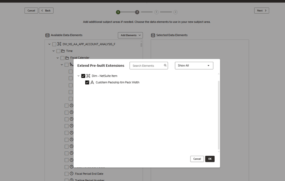This screenshot has width=285, height=181.
Task: Check the Time folder checkbox
Action: tap(58, 51)
